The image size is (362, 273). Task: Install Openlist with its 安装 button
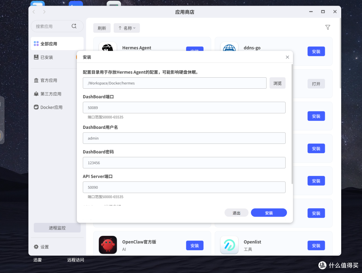tap(316, 246)
